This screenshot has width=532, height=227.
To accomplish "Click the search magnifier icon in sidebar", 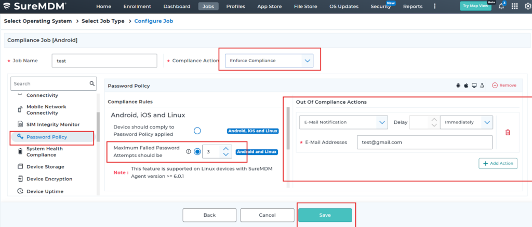I will [x=92, y=83].
